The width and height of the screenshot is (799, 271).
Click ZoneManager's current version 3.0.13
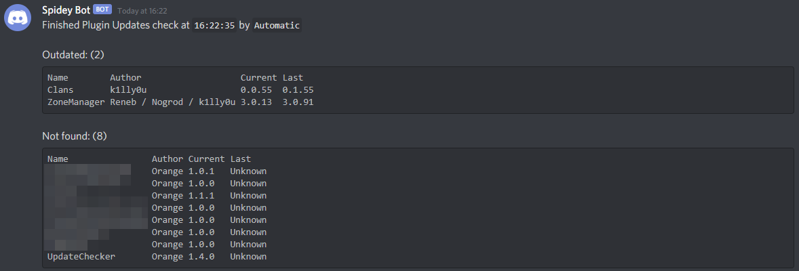pyautogui.click(x=256, y=102)
